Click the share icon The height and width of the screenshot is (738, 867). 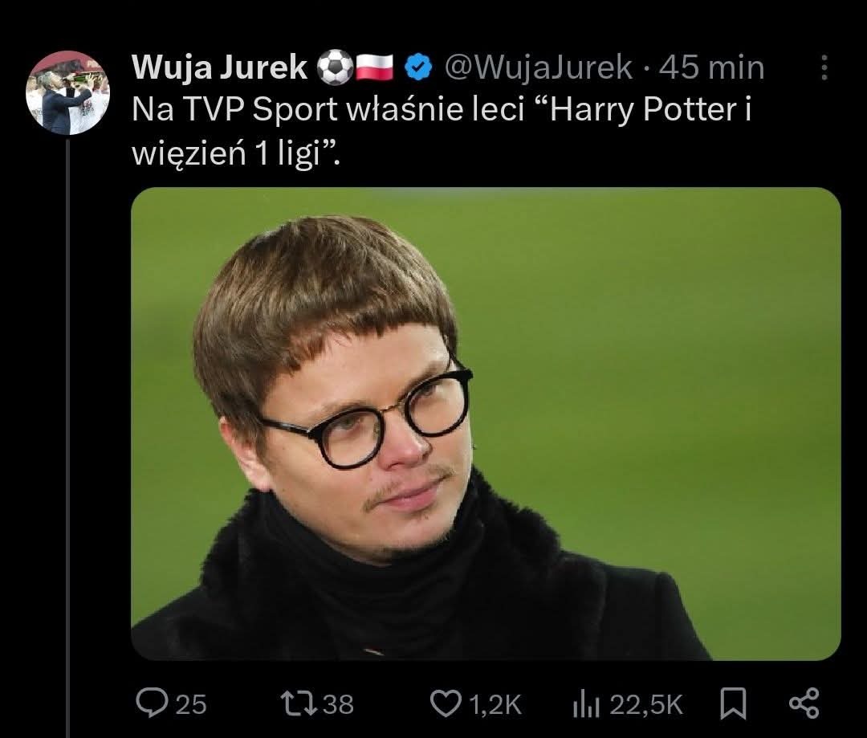[x=804, y=703]
